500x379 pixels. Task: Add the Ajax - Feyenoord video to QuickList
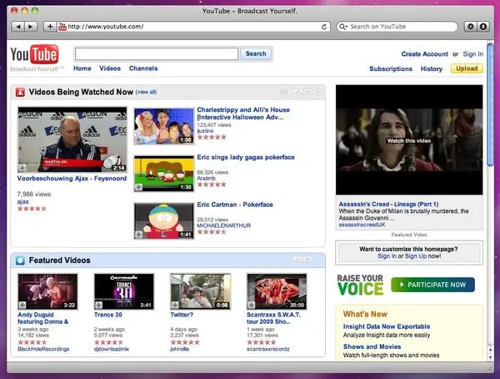[22, 168]
